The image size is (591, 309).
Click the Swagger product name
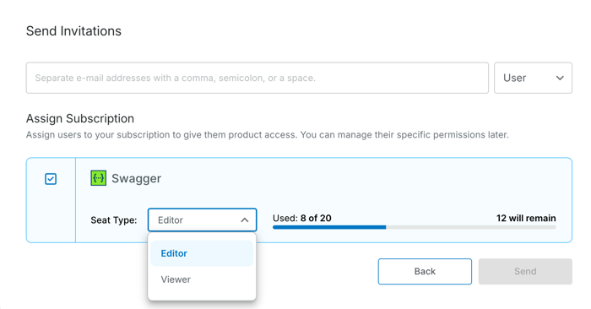coord(137,179)
